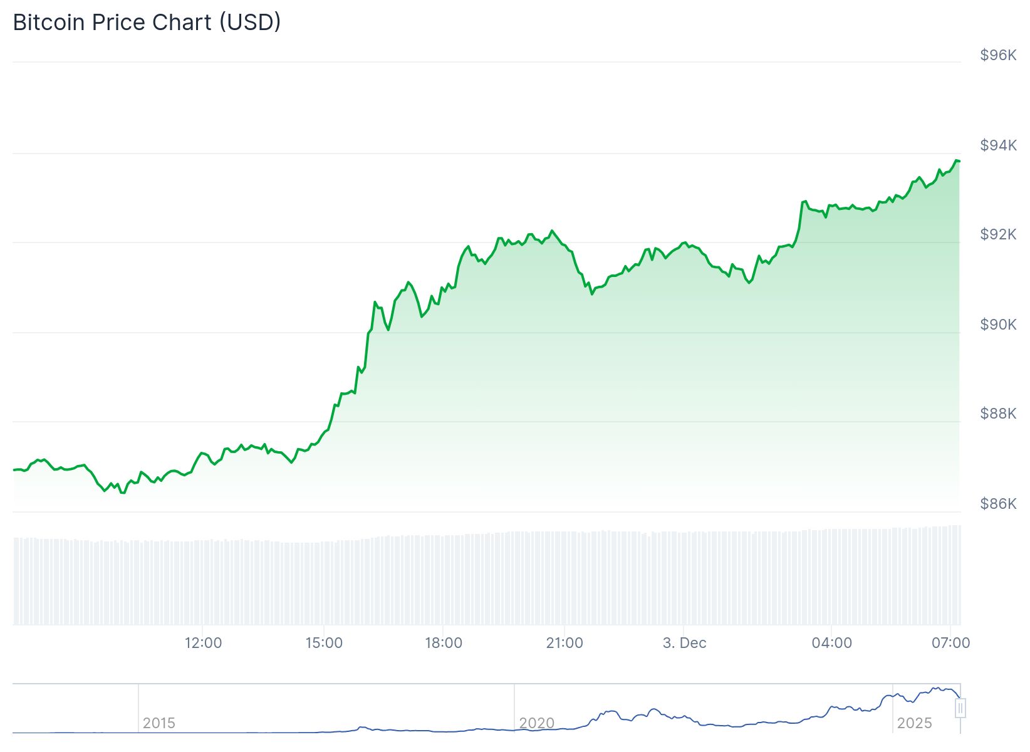The height and width of the screenshot is (752, 1030).
Task: Click the 2025 label in the navigator
Action: [x=915, y=723]
